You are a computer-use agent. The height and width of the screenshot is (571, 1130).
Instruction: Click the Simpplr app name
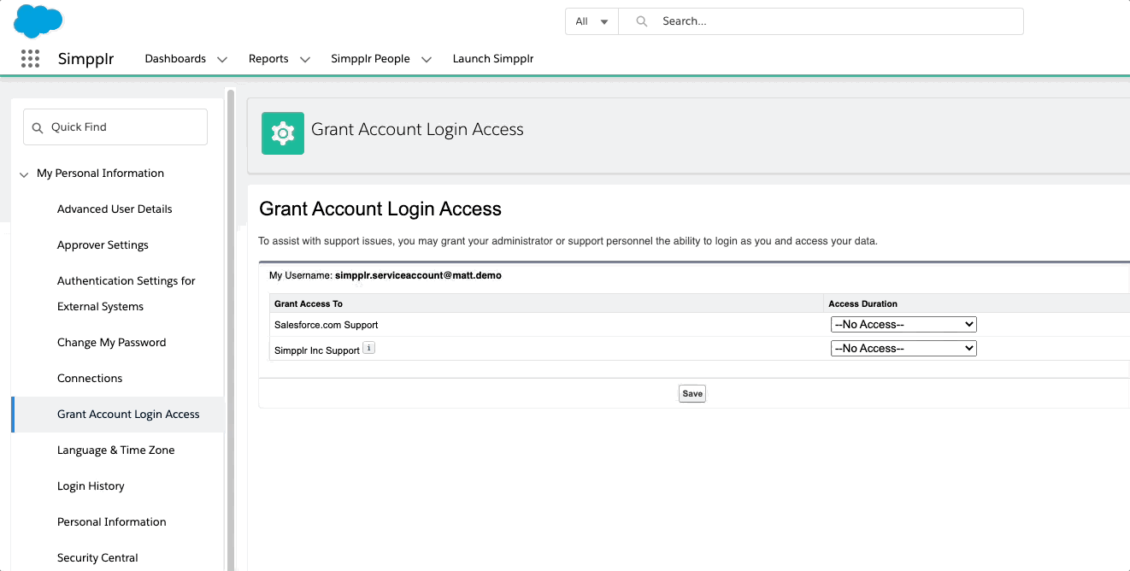(x=85, y=59)
